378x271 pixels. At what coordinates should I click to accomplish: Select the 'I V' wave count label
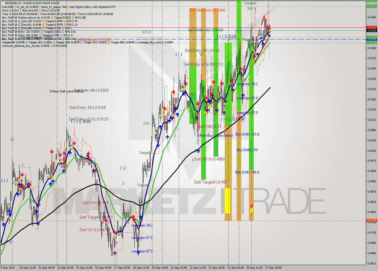tap(123, 168)
